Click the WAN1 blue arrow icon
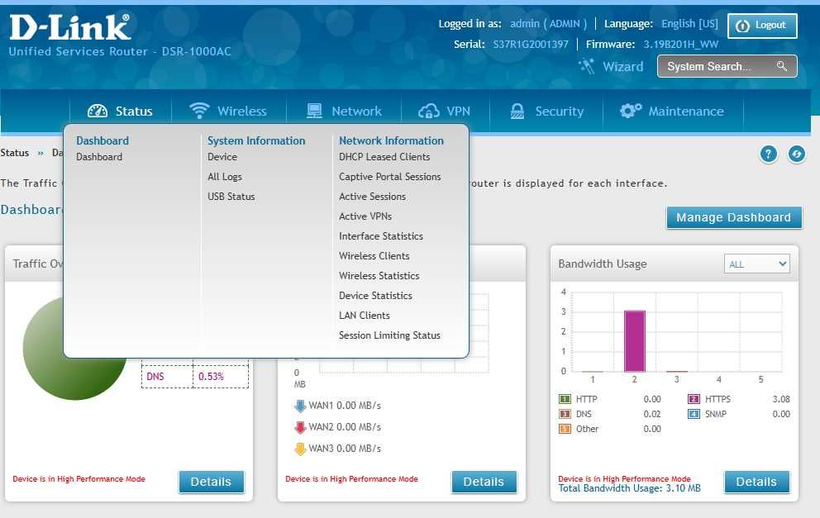Screen dimensions: 820x518 pos(300,406)
